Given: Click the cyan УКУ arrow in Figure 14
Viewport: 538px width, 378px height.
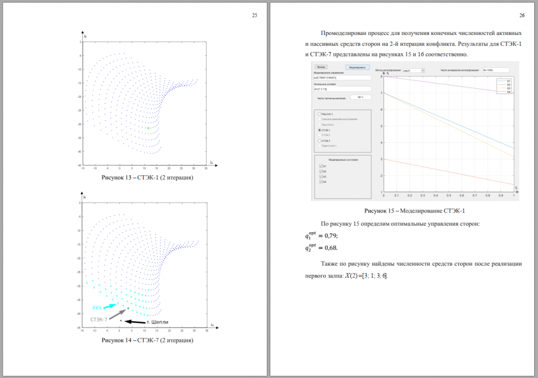Looking at the screenshot, I should point(109,305).
